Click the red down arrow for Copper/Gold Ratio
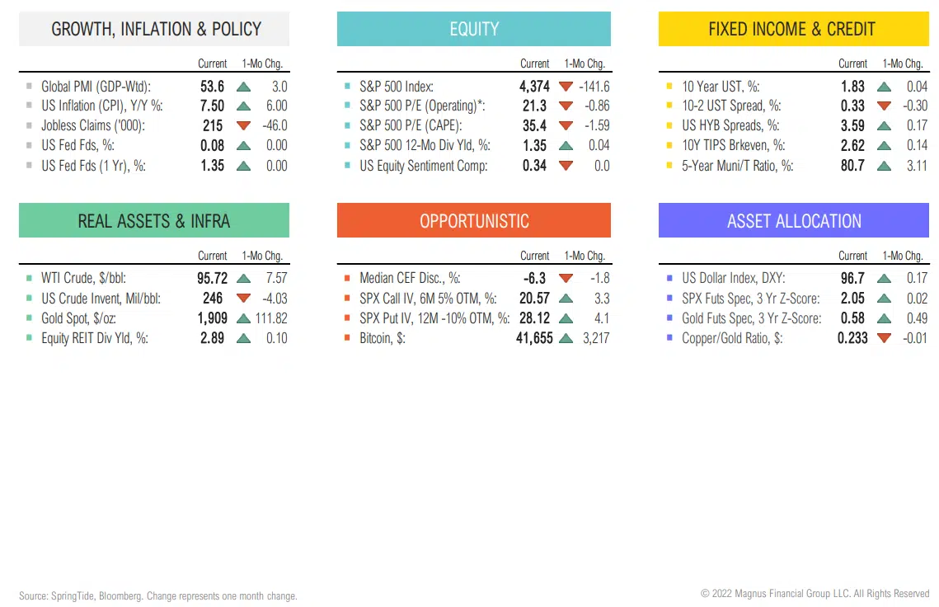 point(884,338)
